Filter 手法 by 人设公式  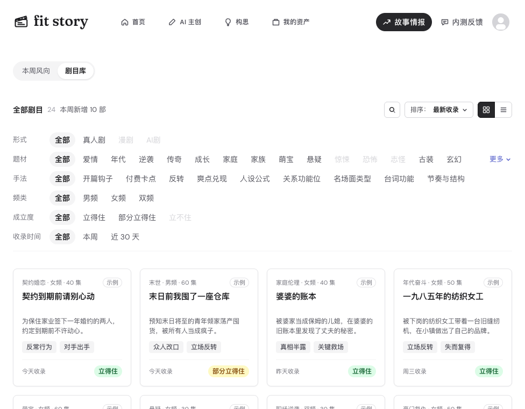pyautogui.click(x=255, y=179)
